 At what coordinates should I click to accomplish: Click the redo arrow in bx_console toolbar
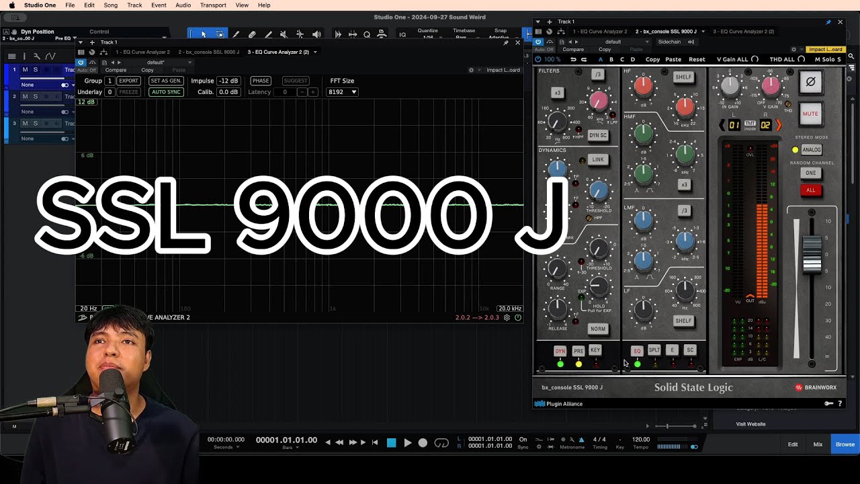[583, 59]
